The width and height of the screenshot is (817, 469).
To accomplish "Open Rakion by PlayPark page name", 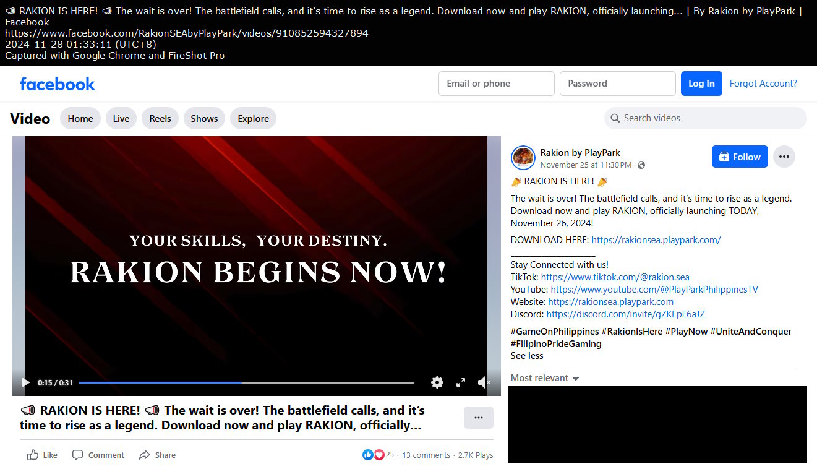I will point(580,153).
